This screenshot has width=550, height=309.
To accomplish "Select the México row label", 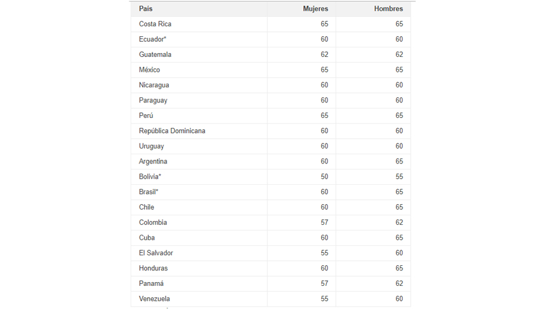I will [149, 70].
